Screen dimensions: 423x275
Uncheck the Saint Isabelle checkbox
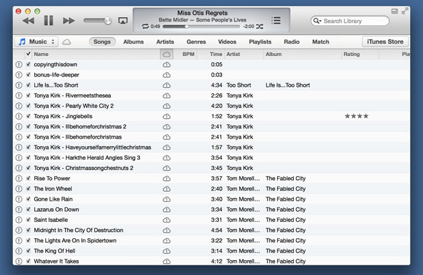tap(28, 220)
